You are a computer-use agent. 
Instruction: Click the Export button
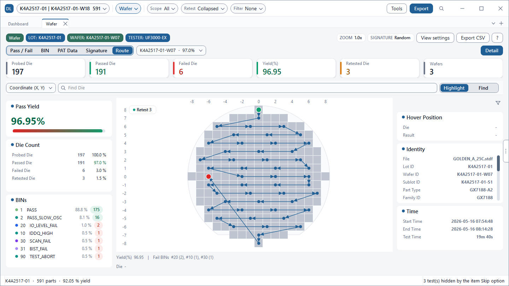(421, 8)
